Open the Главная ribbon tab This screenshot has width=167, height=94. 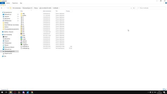(x=8, y=3)
